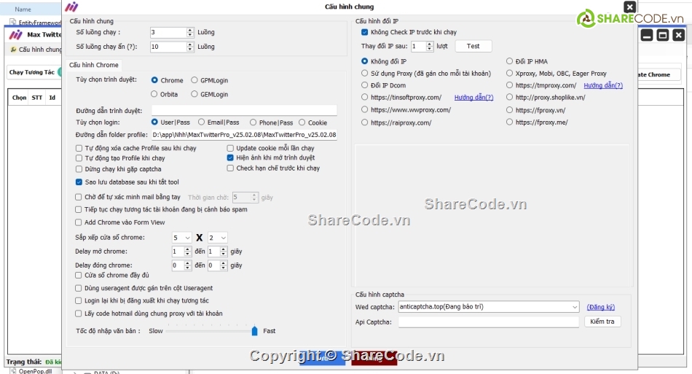
Task: Open Cấu hình chung menu in background window
Action: click(37, 50)
